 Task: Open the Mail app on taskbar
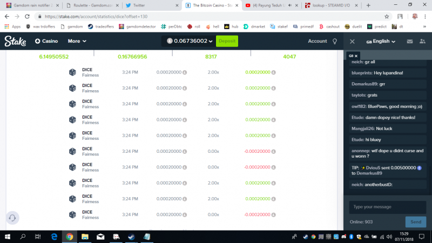pyautogui.click(x=100, y=237)
